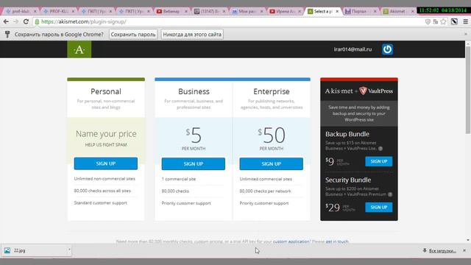
Task: Switch to the last Akismet tab
Action: [x=398, y=11]
